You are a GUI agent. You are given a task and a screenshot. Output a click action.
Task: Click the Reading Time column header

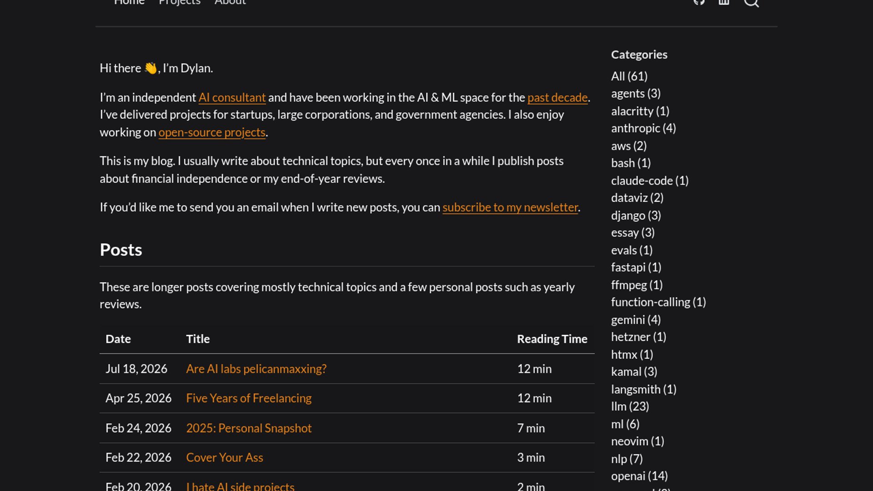pyautogui.click(x=552, y=339)
